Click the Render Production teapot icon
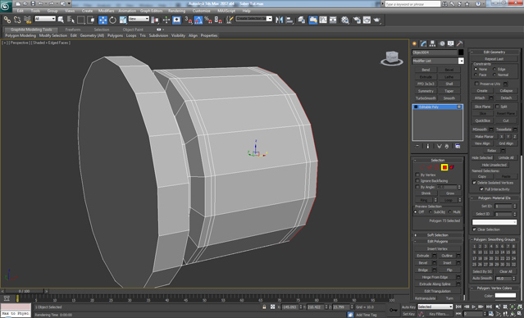The image size is (524, 318). point(377,20)
